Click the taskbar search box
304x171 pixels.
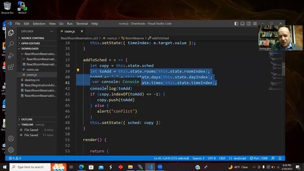click(x=30, y=167)
